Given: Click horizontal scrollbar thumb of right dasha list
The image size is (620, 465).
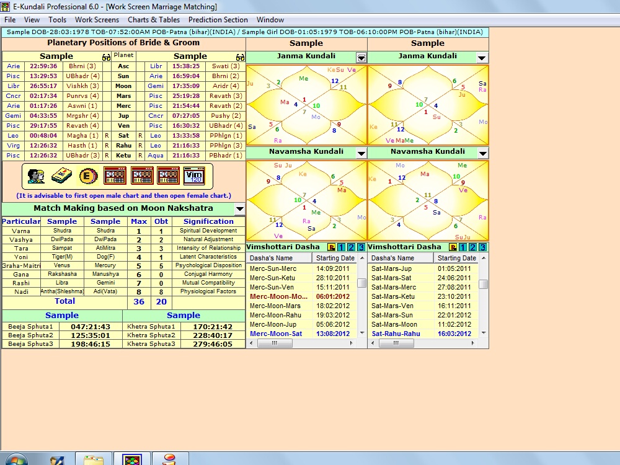Looking at the screenshot, I should pyautogui.click(x=396, y=343).
